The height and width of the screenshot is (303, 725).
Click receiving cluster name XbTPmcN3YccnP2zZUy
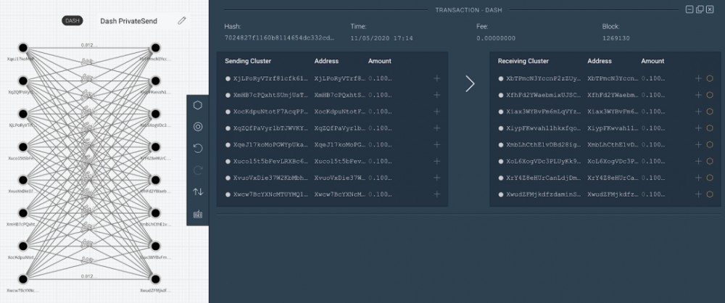(544, 78)
